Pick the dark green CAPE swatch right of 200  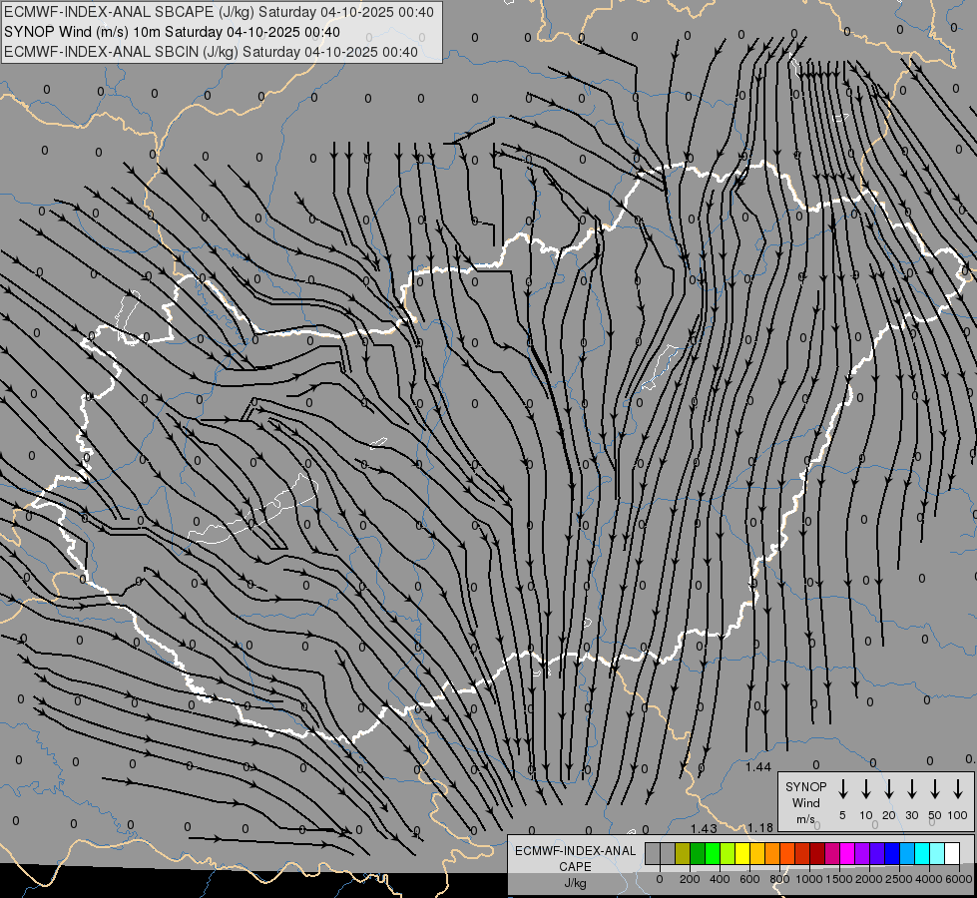[x=698, y=853]
